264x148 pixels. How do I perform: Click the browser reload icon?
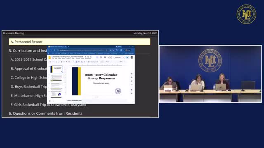54,50
